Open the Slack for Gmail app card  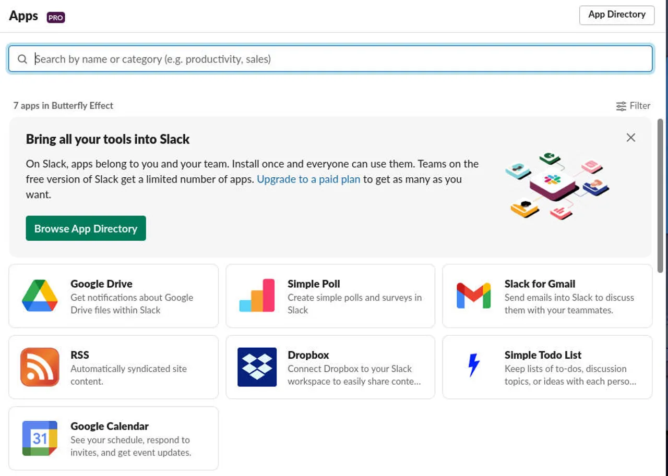click(547, 296)
